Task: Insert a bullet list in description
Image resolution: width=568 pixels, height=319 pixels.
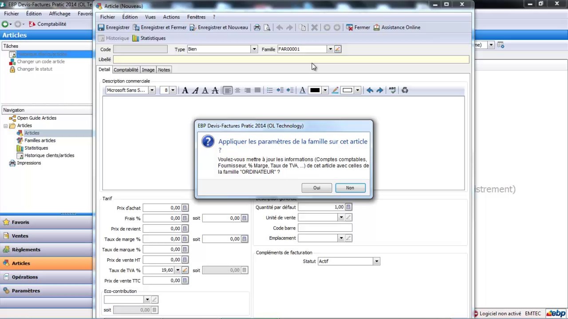Action: point(270,90)
